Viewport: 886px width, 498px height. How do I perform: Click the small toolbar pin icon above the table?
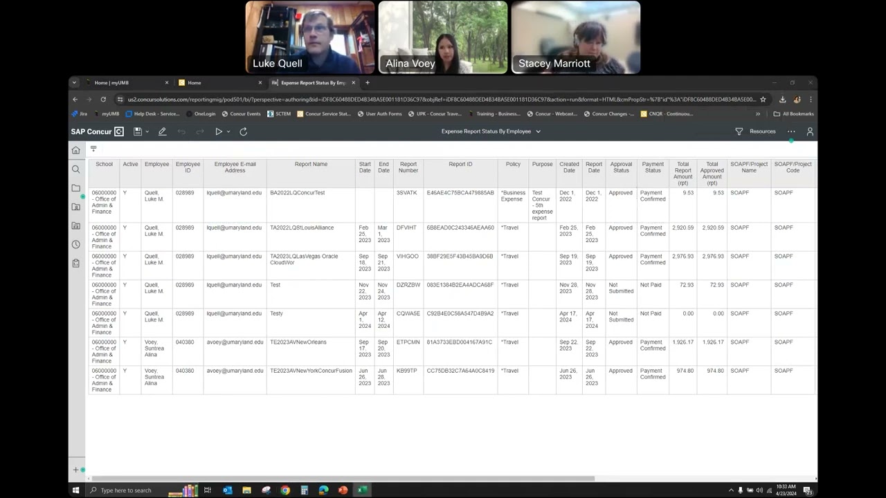coord(93,149)
